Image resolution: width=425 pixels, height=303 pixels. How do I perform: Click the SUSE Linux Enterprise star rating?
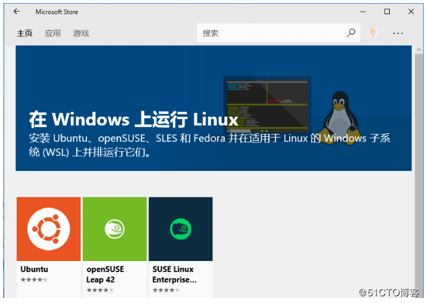click(166, 290)
